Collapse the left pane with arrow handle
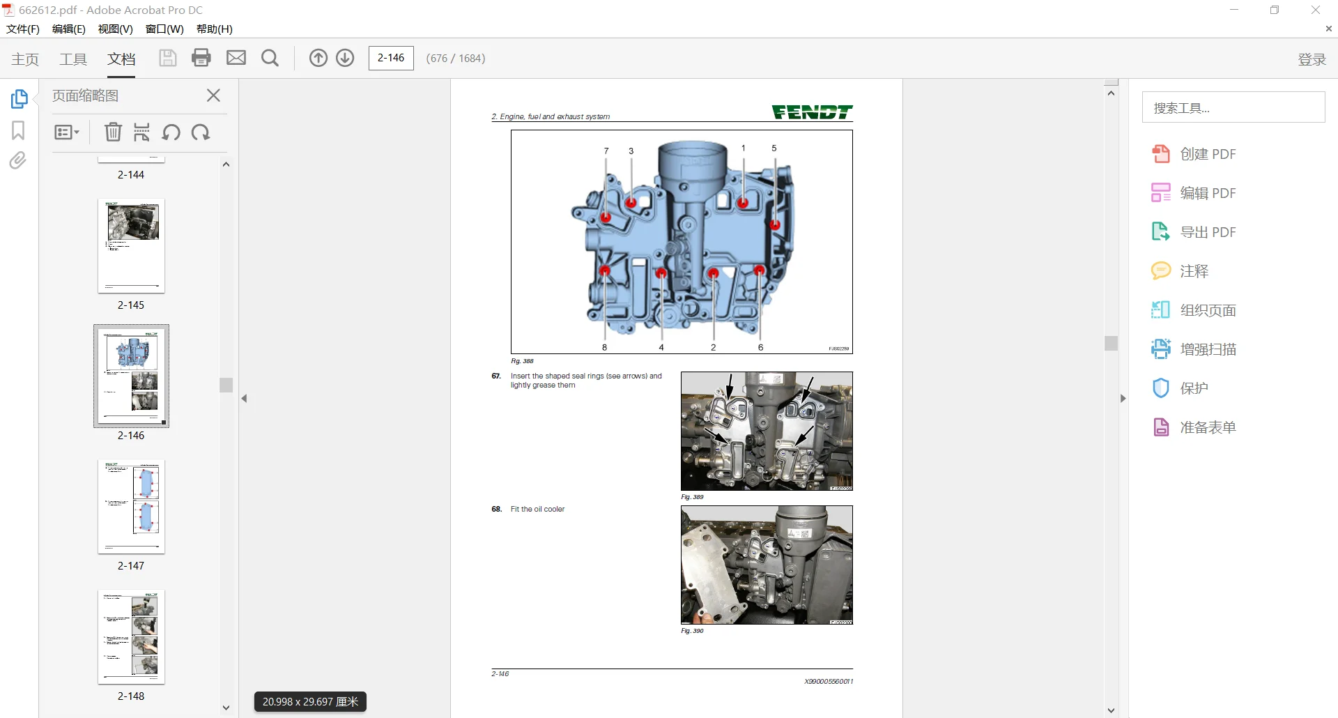The image size is (1338, 718). click(x=245, y=398)
